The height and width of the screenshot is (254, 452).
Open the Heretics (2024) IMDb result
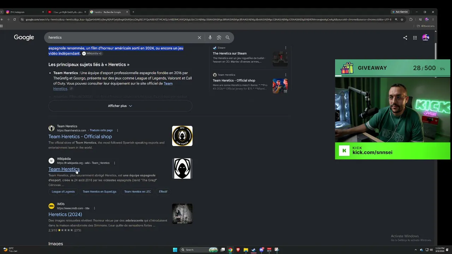click(x=65, y=214)
